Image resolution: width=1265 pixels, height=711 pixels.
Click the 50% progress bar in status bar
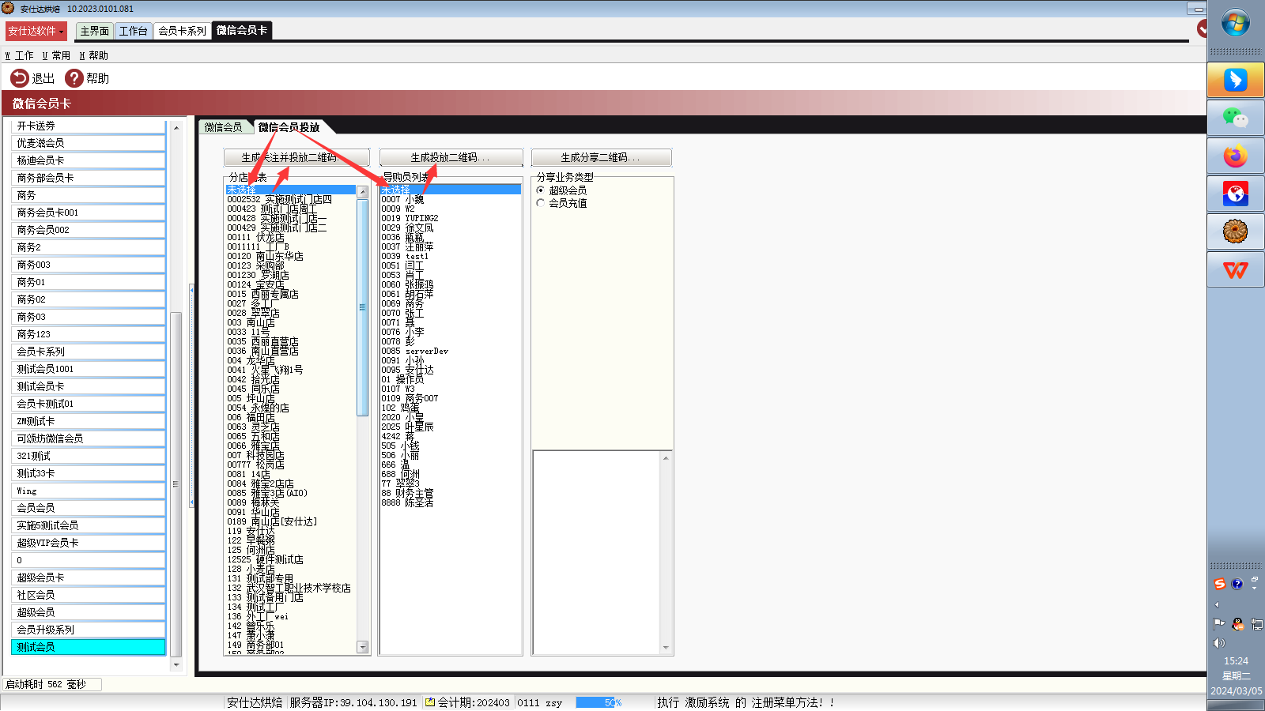pyautogui.click(x=599, y=702)
